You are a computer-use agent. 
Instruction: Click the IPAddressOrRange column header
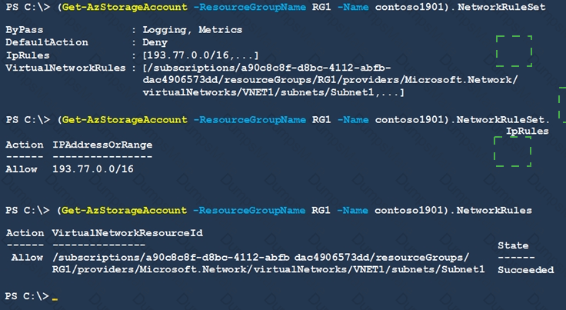102,145
